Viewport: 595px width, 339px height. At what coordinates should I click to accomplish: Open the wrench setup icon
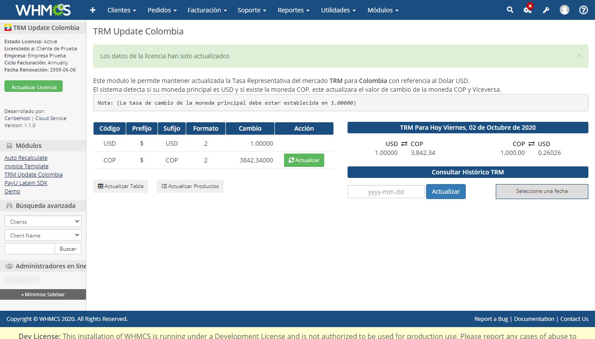[x=546, y=10]
